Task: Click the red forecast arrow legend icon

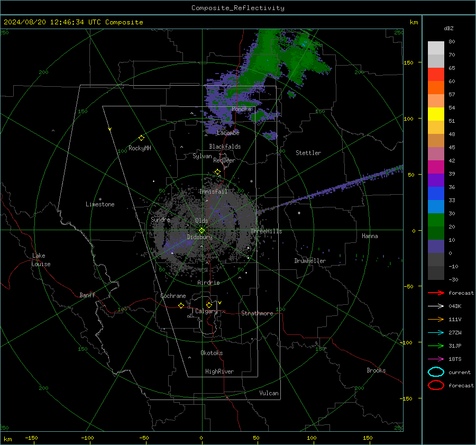Action: coord(436,293)
